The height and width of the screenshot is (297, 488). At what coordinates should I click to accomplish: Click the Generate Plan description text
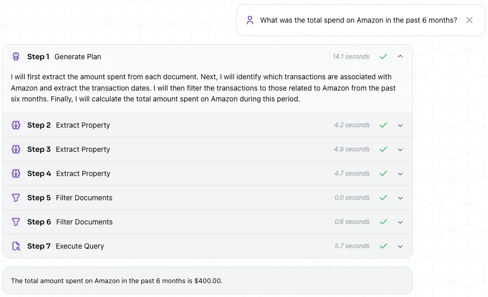pos(203,88)
